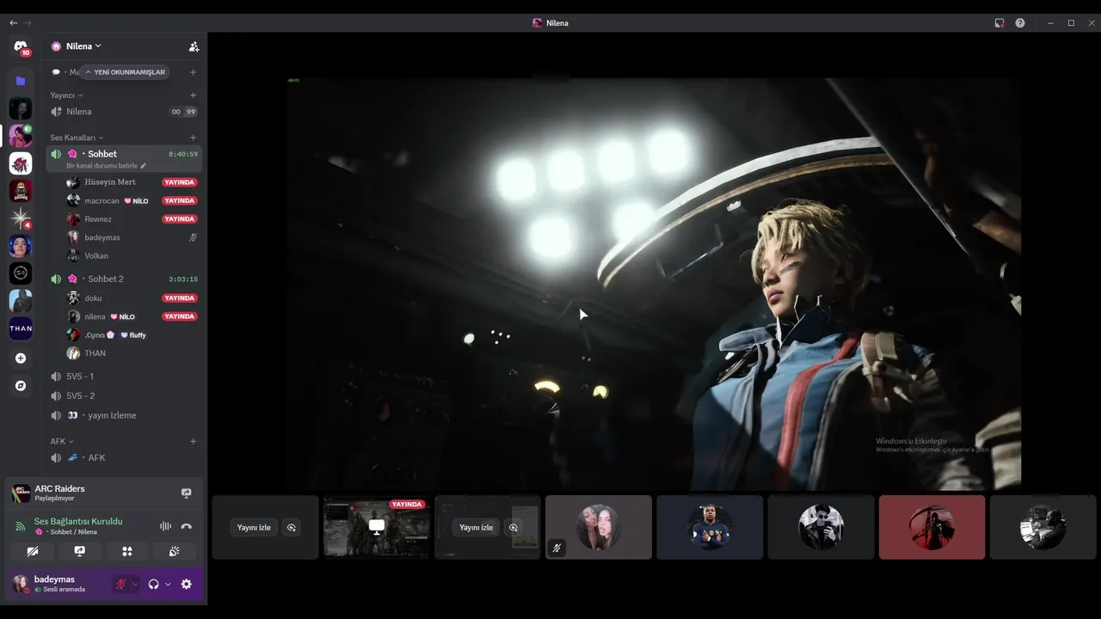The width and height of the screenshot is (1101, 619).
Task: Go back with the left arrow
Action: (x=13, y=23)
